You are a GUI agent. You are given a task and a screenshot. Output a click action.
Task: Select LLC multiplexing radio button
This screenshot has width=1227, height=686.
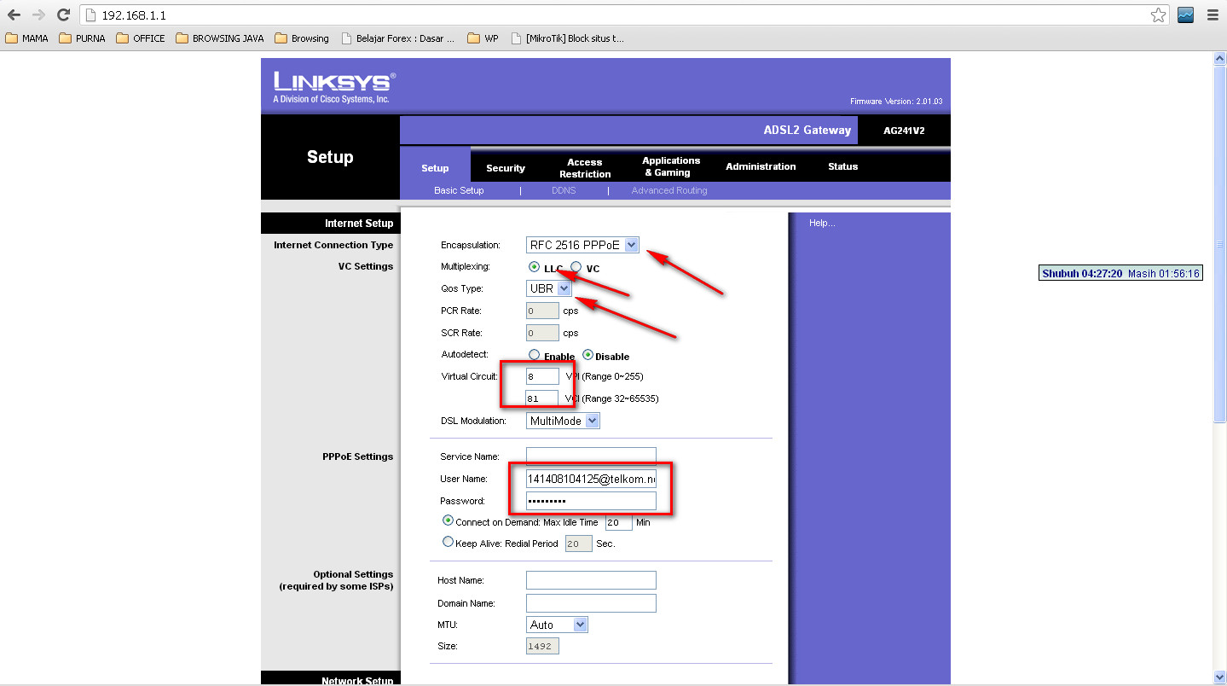coord(534,267)
